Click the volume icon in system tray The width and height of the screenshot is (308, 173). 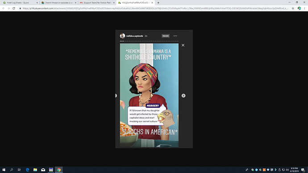(287, 170)
